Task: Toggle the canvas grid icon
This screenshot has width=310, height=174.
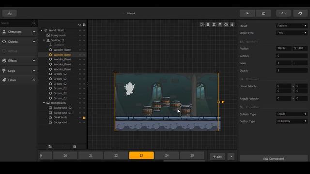Action: [x=214, y=25]
